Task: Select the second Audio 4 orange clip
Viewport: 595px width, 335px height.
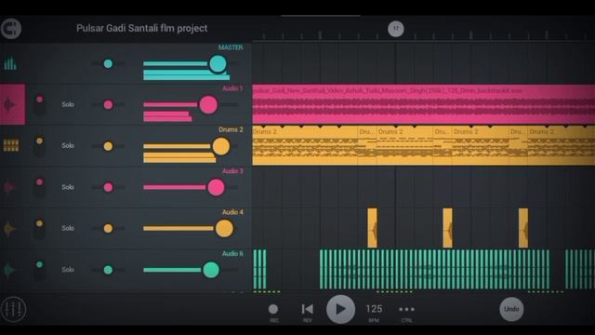Action: click(x=447, y=228)
